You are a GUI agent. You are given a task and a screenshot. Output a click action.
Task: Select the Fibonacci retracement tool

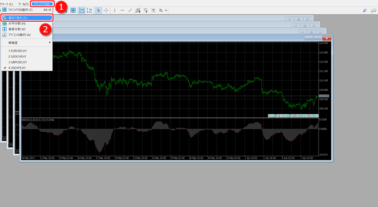click(x=145, y=10)
